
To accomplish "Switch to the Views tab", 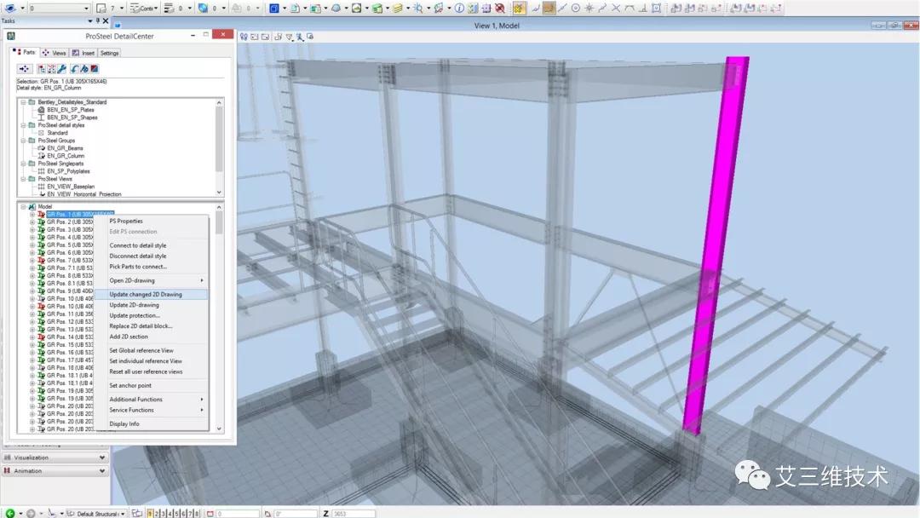I will pyautogui.click(x=54, y=53).
